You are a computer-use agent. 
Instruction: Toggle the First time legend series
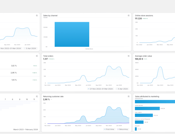[109, 129]
